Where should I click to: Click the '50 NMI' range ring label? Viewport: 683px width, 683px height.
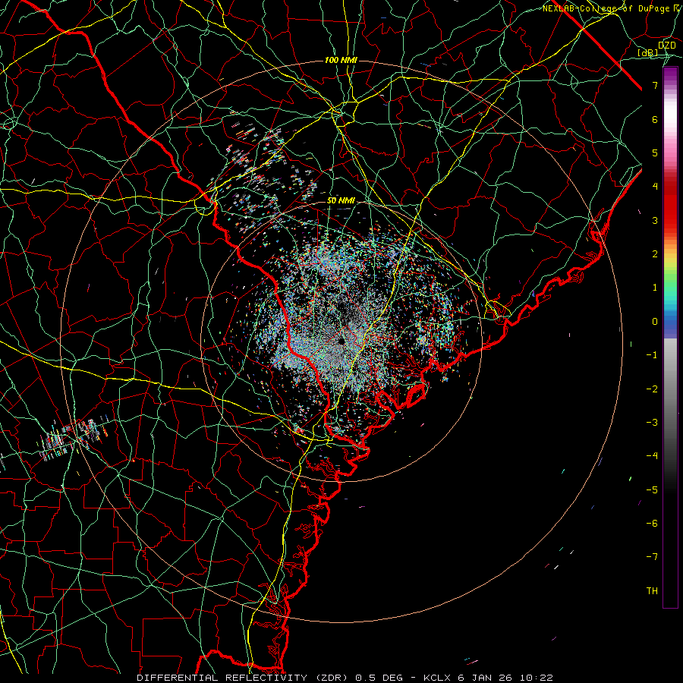(341, 201)
